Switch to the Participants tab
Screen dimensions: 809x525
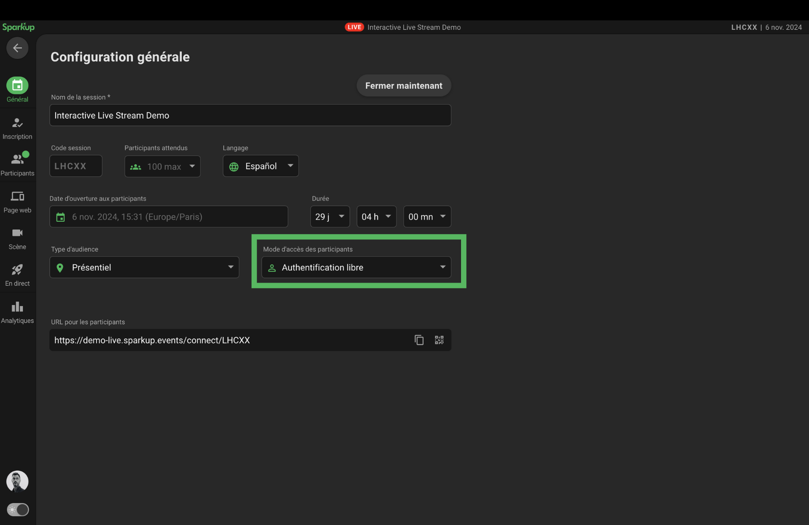pyautogui.click(x=17, y=164)
